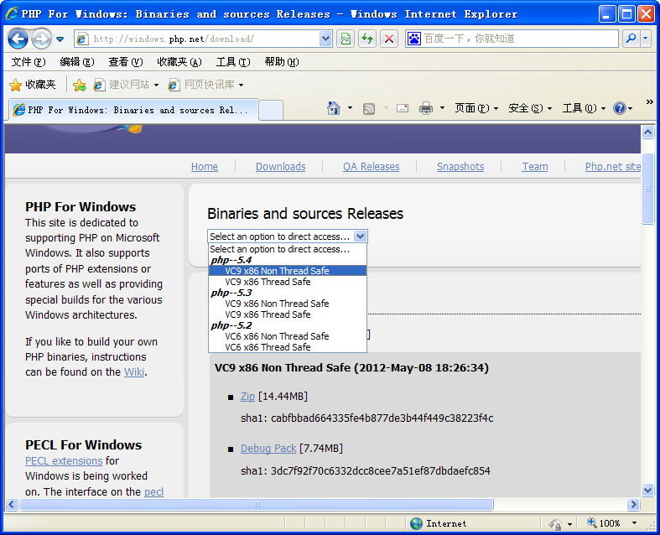Open the QA Releases navigation link
The height and width of the screenshot is (535, 660).
tap(371, 167)
